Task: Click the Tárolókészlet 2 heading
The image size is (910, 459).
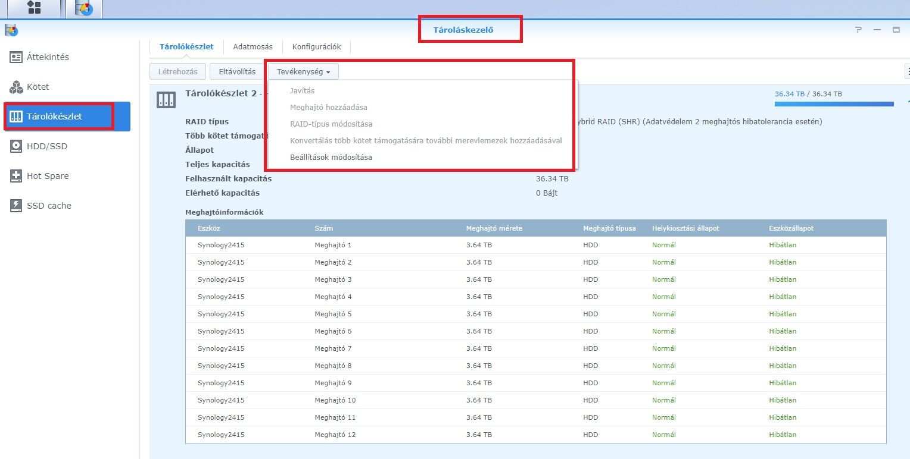Action: click(221, 93)
